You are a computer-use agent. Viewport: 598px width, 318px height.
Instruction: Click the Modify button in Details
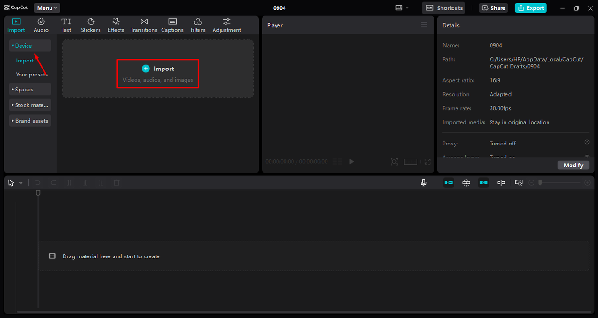[573, 165]
